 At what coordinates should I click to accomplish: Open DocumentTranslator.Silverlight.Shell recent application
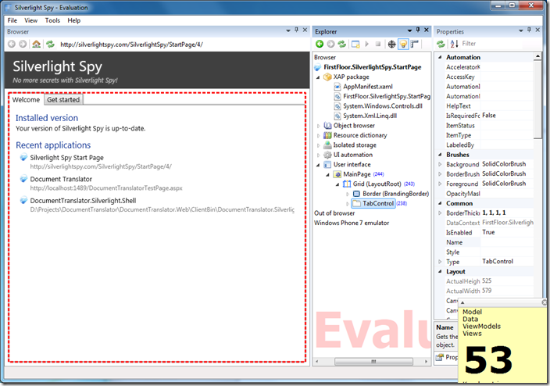pos(83,201)
